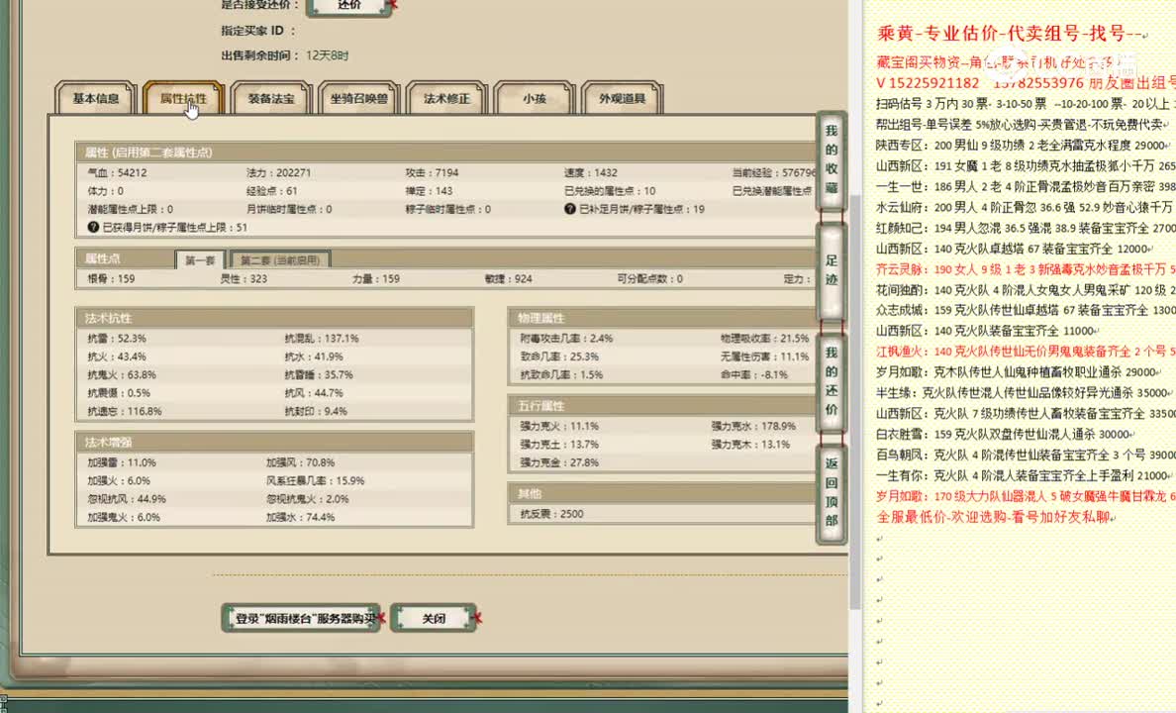Click the 抗封印 : 9.4% entry

pyautogui.click(x=316, y=411)
